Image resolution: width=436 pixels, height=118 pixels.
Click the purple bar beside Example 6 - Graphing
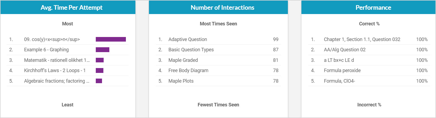pyautogui.click(x=103, y=50)
